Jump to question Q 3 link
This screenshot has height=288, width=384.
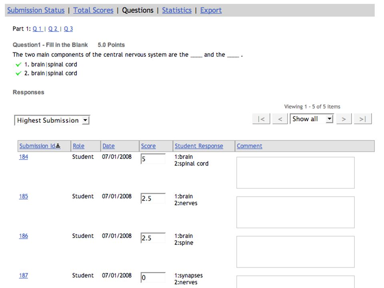click(x=68, y=29)
